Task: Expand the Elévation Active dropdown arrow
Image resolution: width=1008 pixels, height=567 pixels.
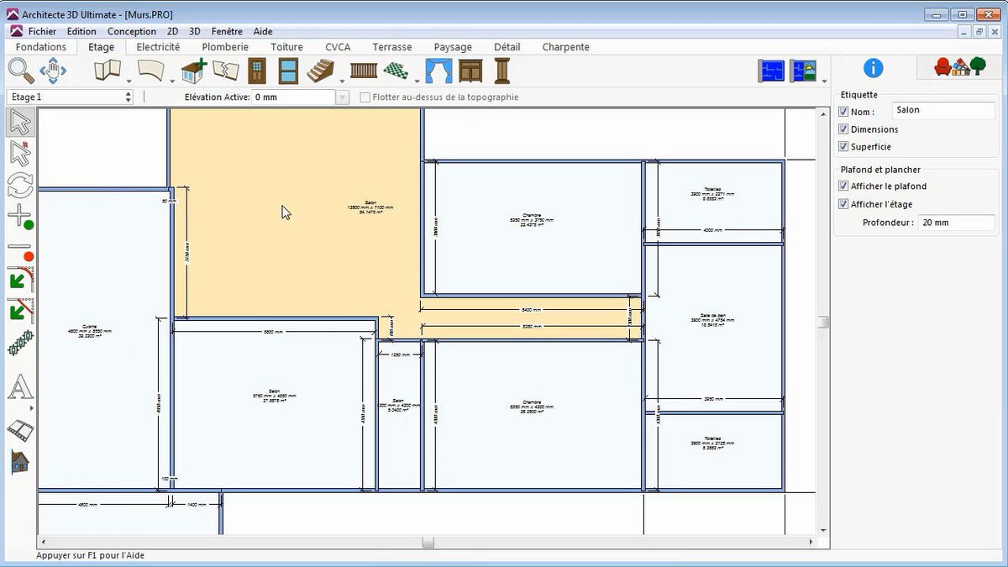Action: (x=343, y=97)
